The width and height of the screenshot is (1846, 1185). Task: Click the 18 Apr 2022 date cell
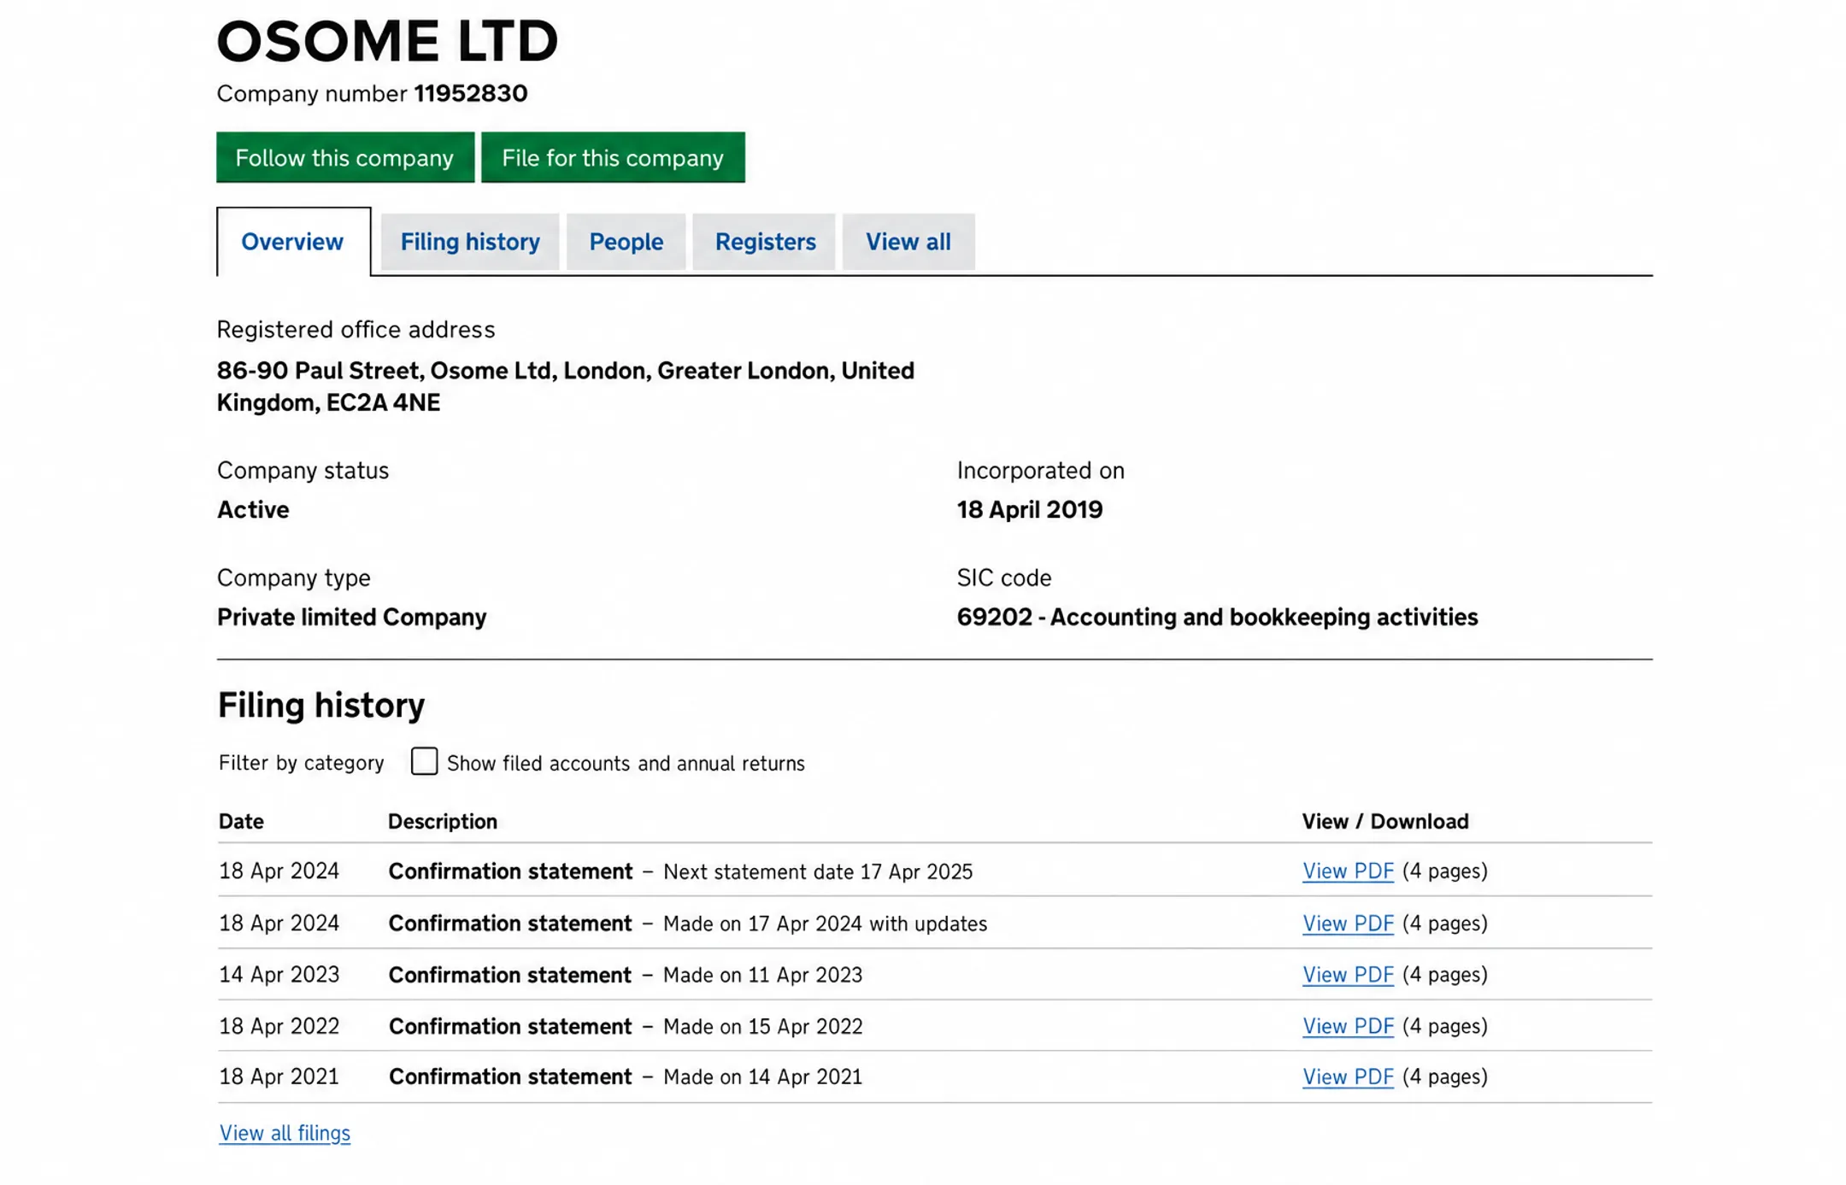click(279, 1026)
